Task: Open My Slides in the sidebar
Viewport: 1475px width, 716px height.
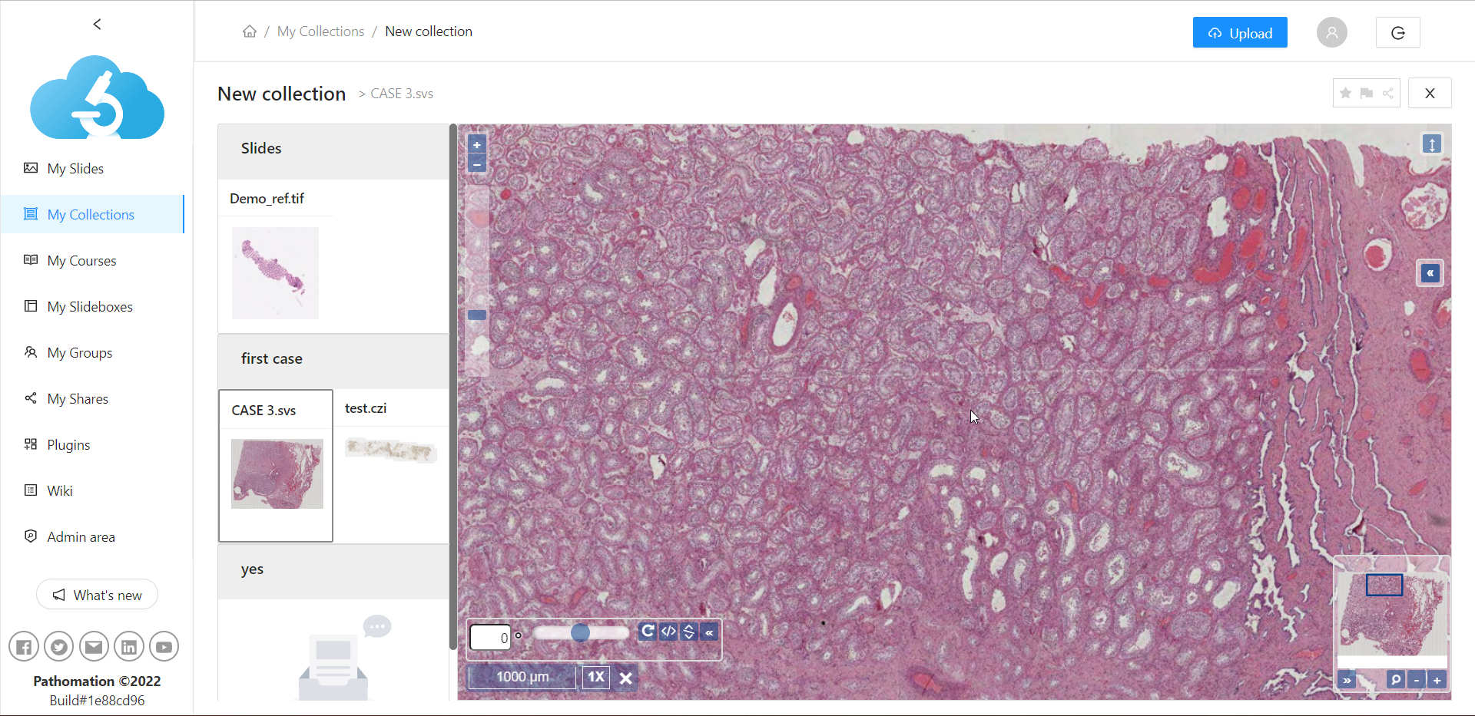Action: (75, 168)
